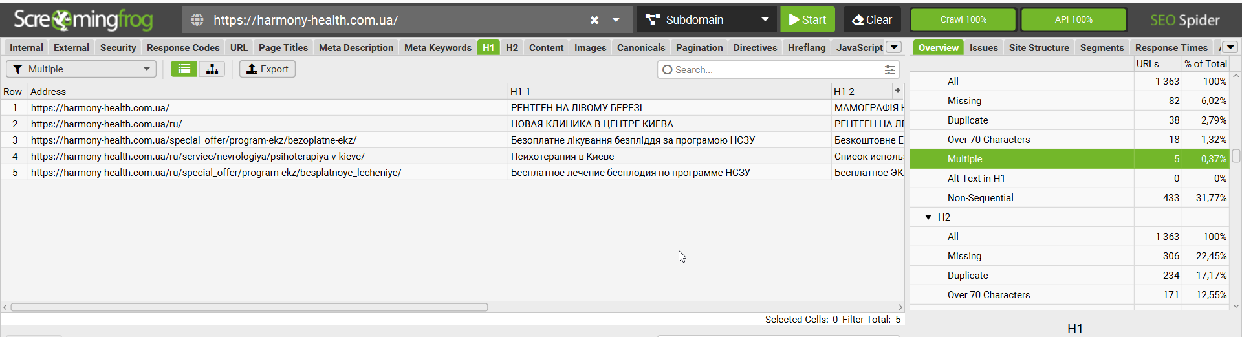Image resolution: width=1242 pixels, height=337 pixels.
Task: Switch to list view icon
Action: [184, 69]
